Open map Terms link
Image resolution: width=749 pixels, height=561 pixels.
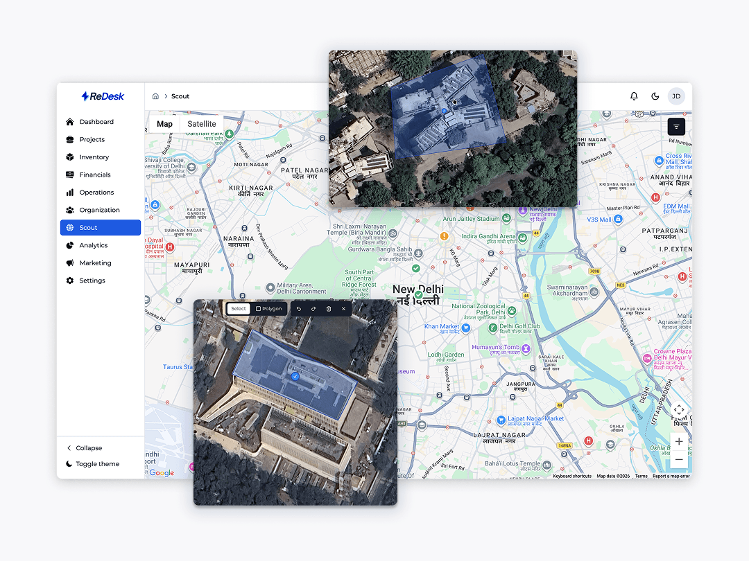641,476
